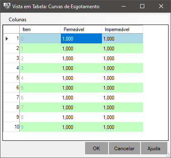Select Impermeável cell in row 3
The width and height of the screenshot is (171, 158).
pos(122,58)
